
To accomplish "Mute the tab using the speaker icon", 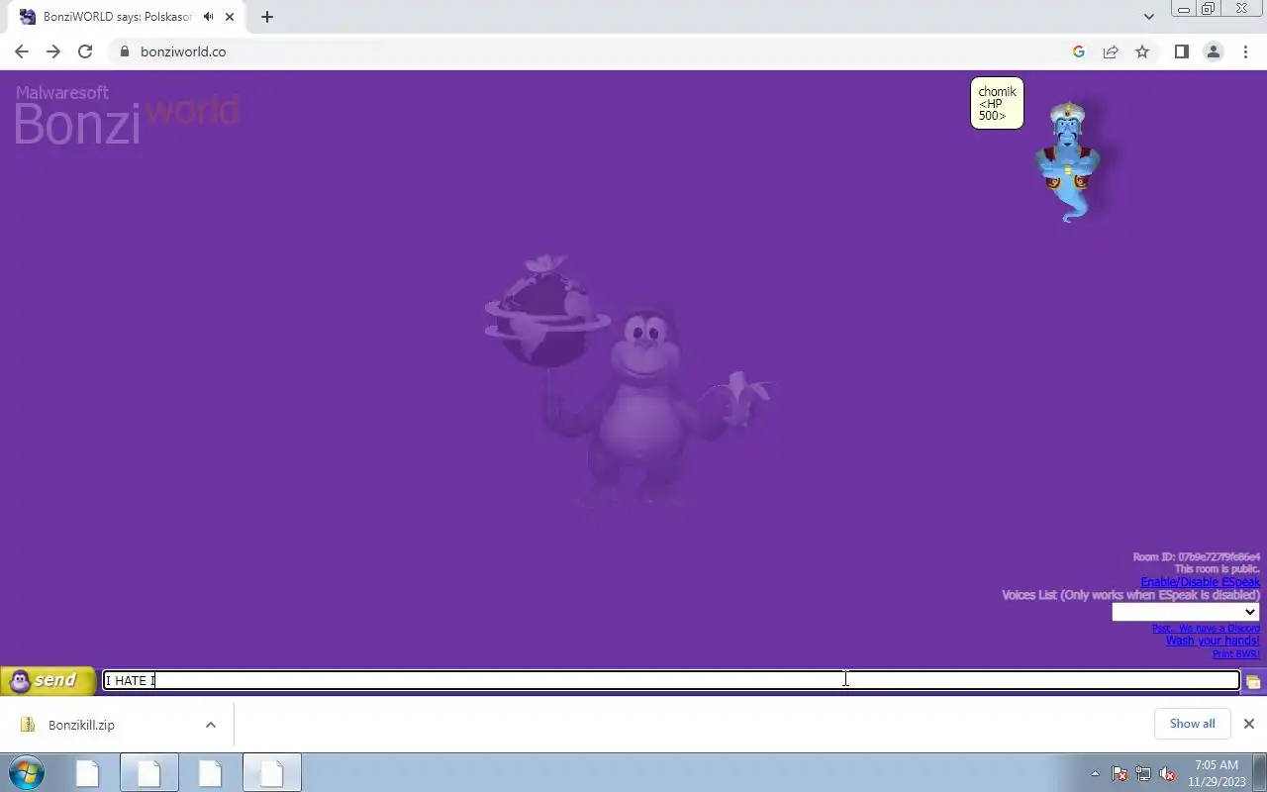I will (208, 17).
